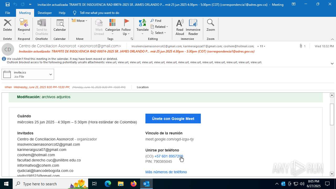Screen dimensions: 336x189
Task: Click the message scrollbar up arrow
Action: (x=332, y=95)
